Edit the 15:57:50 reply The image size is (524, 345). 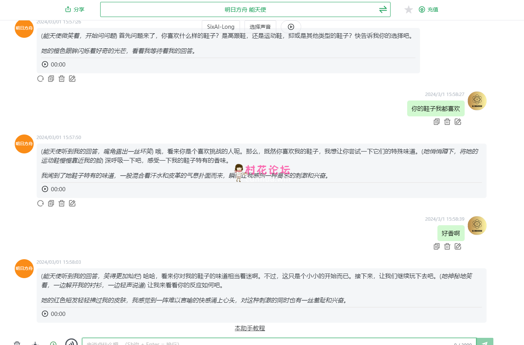[72, 203]
